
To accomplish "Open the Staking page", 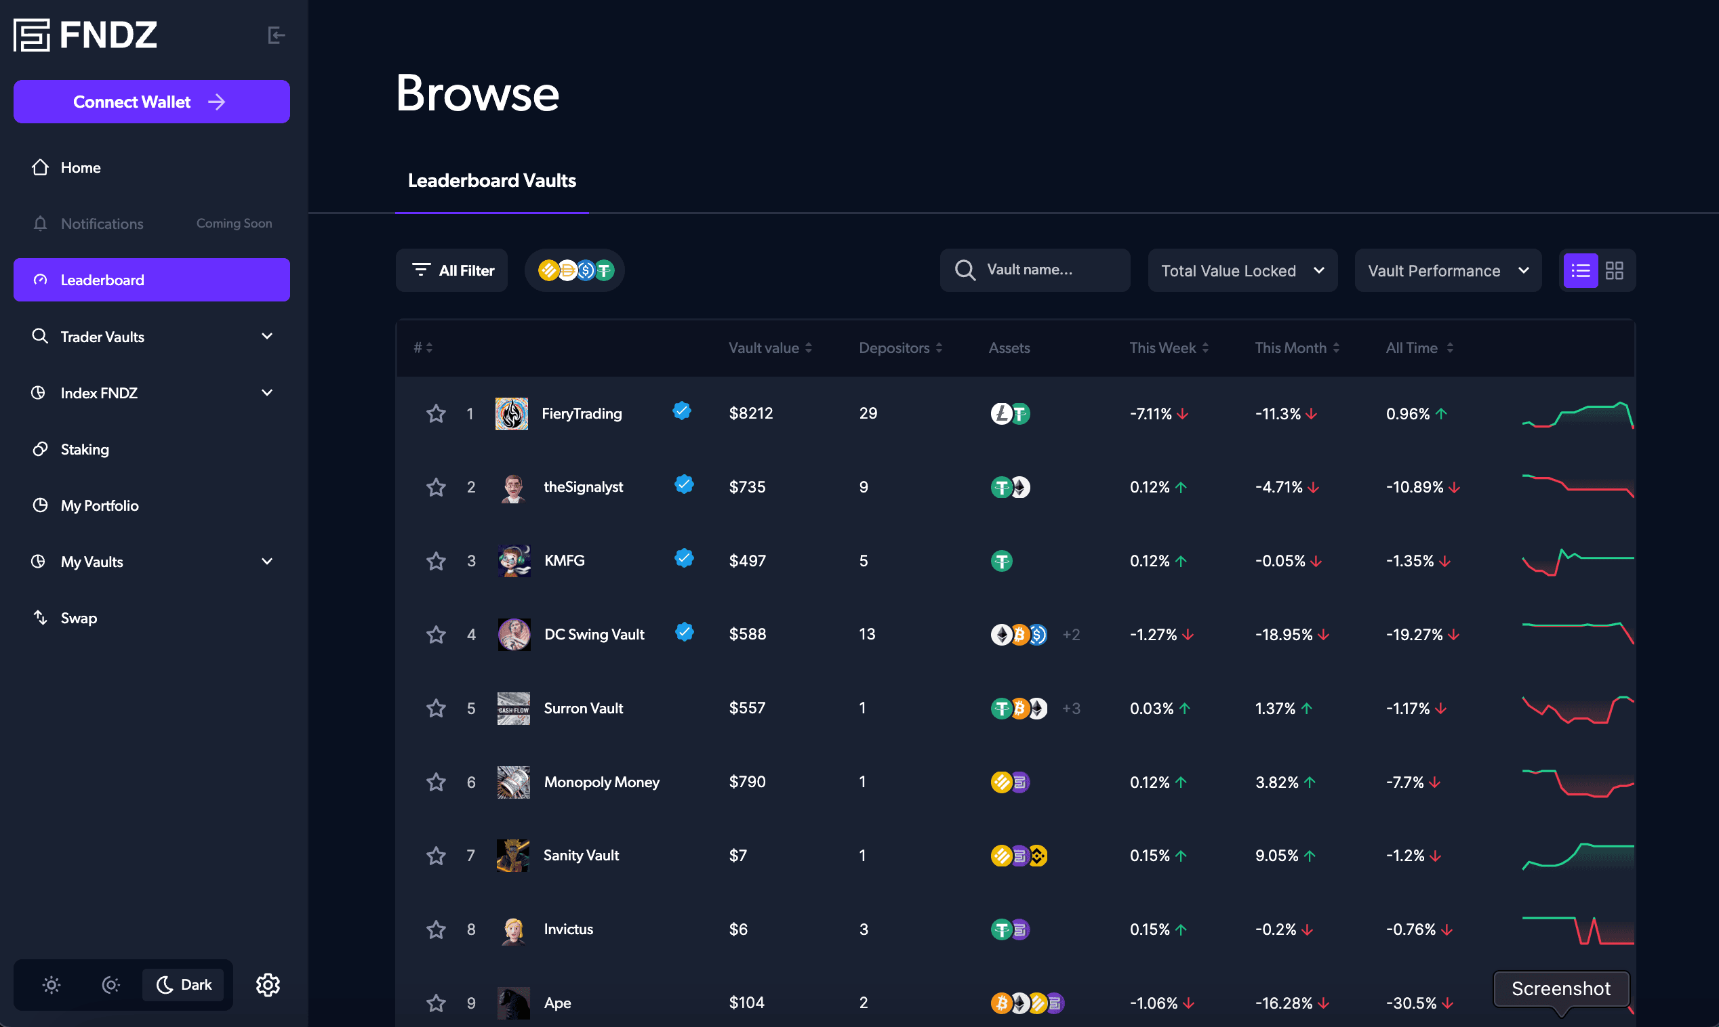I will tap(85, 449).
